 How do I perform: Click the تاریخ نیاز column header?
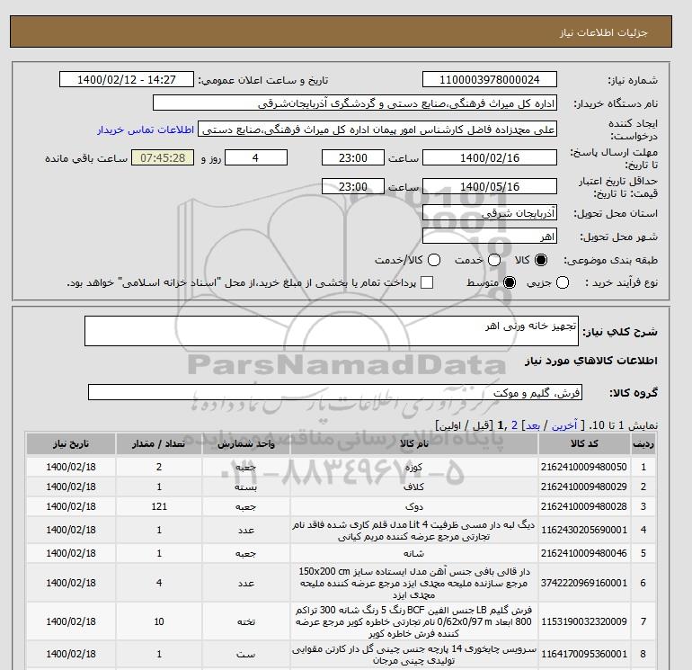71,444
